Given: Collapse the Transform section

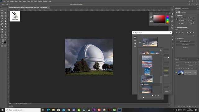Looking at the screenshot, I should (176, 15).
